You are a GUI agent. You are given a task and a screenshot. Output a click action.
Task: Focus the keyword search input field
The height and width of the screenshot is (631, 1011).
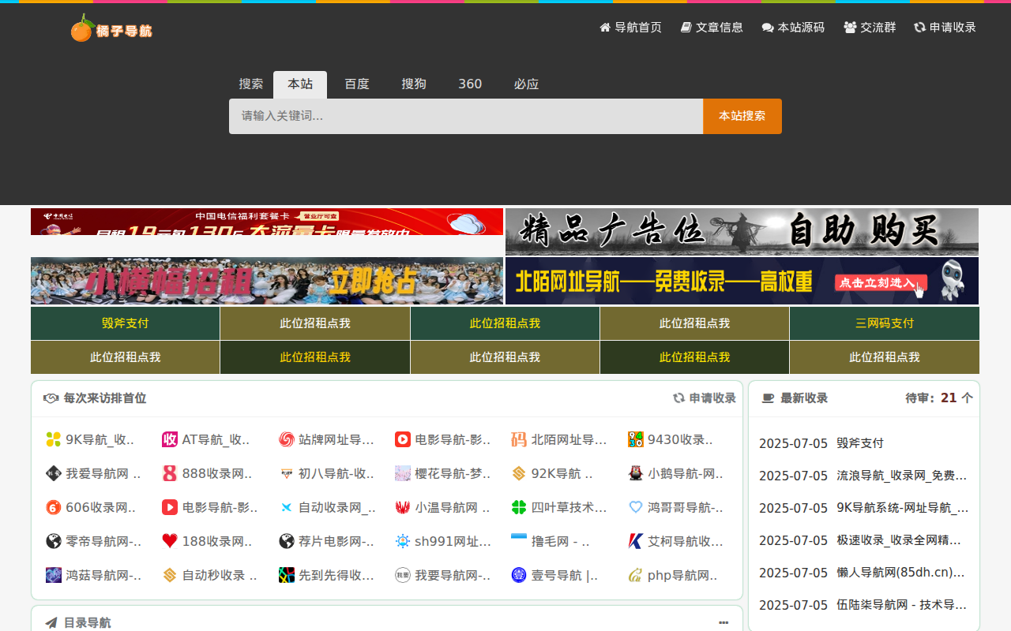[x=466, y=116]
